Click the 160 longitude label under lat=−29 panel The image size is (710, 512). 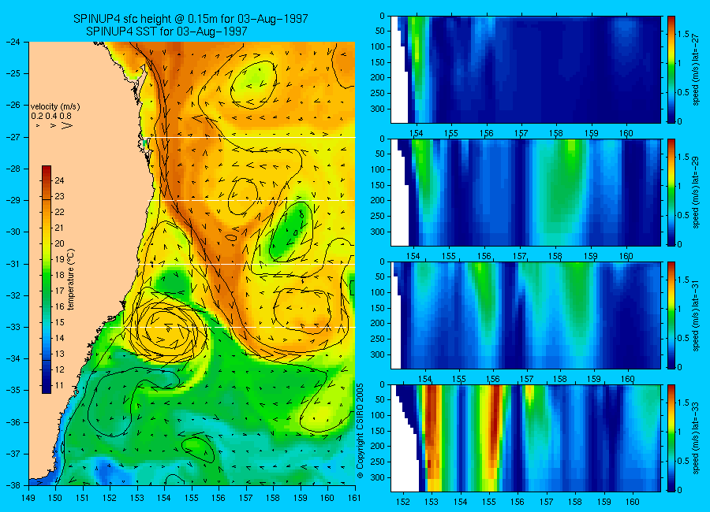pos(626,256)
